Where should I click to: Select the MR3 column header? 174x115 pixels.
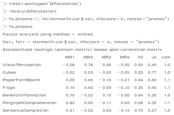[x=88, y=57]
